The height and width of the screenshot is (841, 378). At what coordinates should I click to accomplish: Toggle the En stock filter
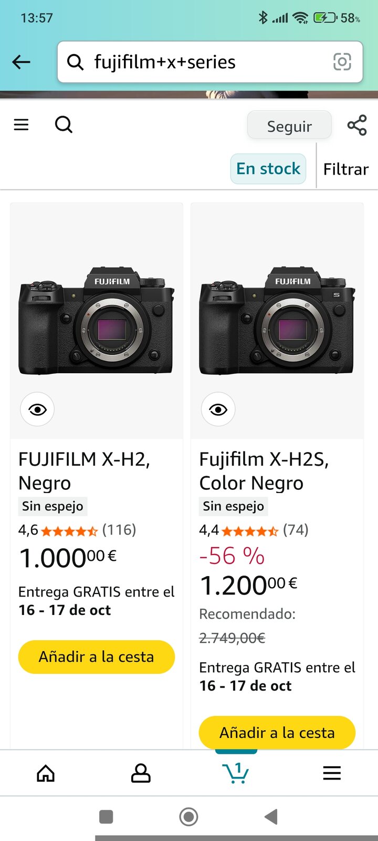268,169
